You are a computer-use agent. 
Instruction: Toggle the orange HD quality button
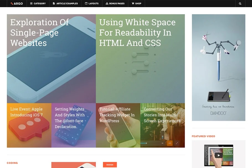click(169, 143)
